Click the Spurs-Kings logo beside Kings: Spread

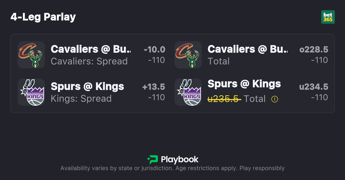(31, 92)
